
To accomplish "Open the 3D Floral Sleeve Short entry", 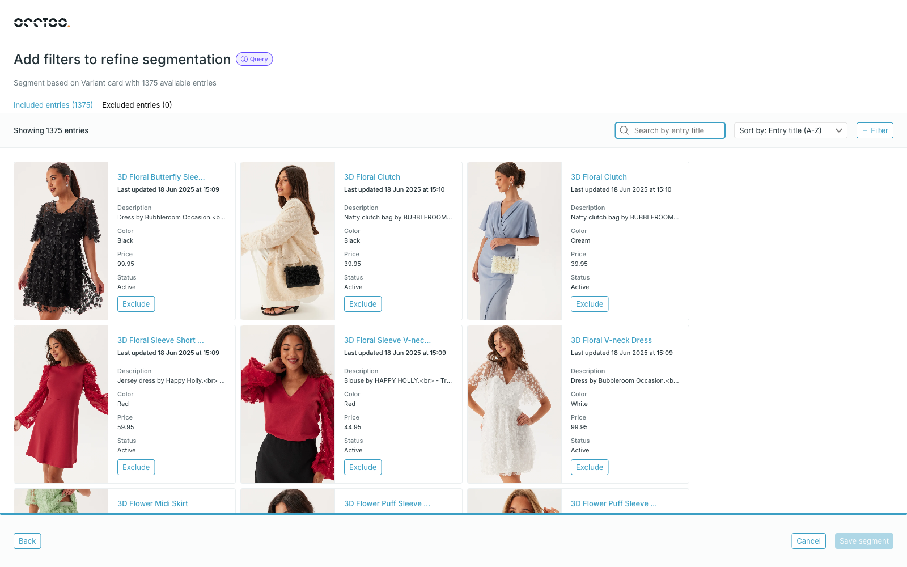I will click(x=160, y=340).
